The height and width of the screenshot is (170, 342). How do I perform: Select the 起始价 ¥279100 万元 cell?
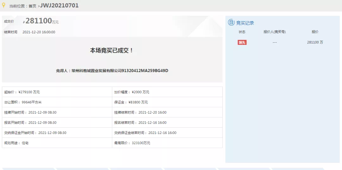[x=22, y=92]
